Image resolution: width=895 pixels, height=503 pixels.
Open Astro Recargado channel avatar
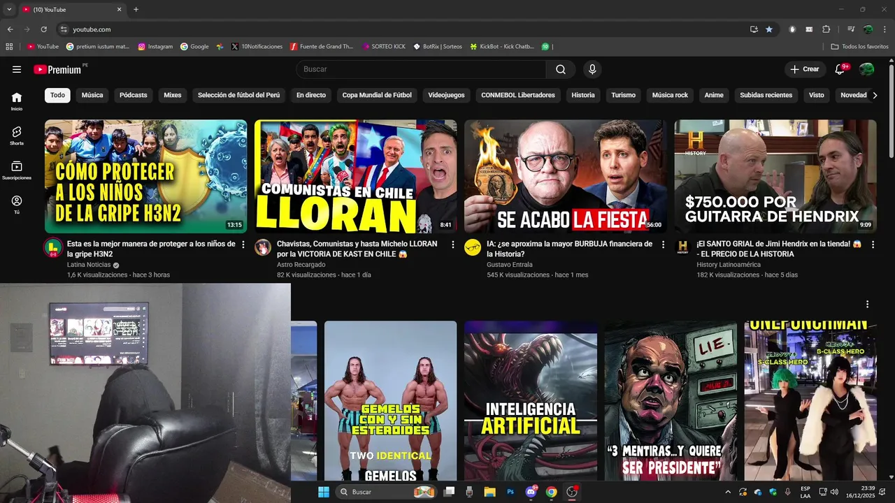pos(263,247)
